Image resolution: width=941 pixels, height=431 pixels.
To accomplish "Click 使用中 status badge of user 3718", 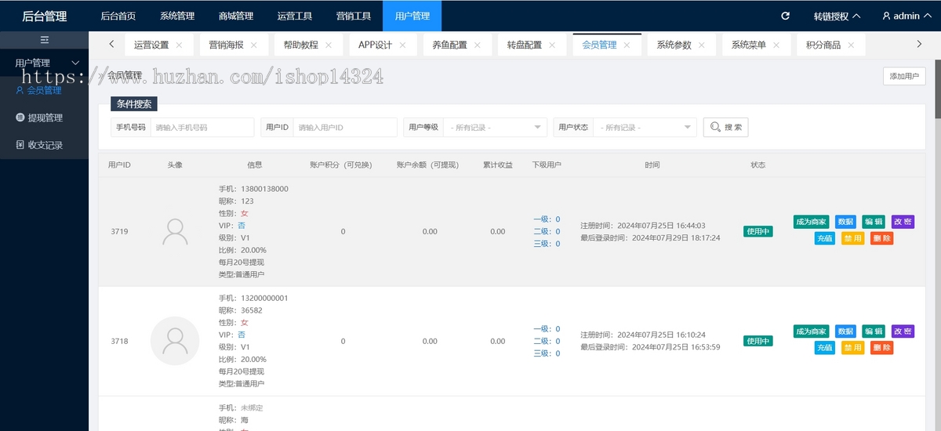I will pos(758,341).
